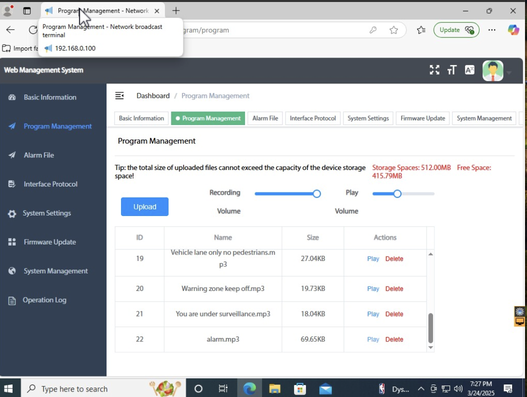Screen dimensions: 527x397
Task: Open the notification center icon
Action: pos(508,389)
